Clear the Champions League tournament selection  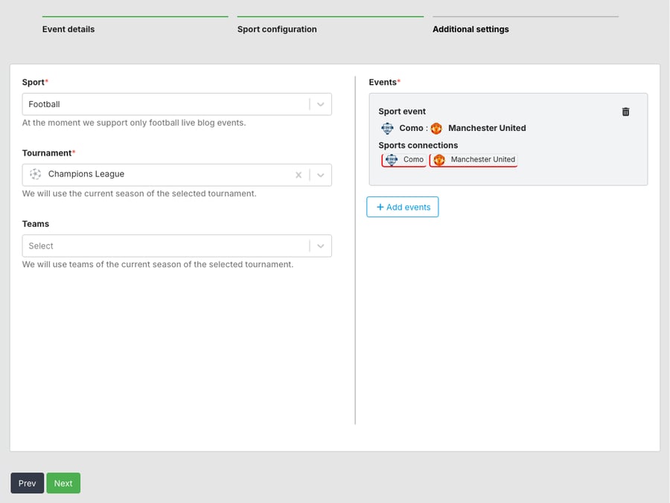pyautogui.click(x=299, y=175)
